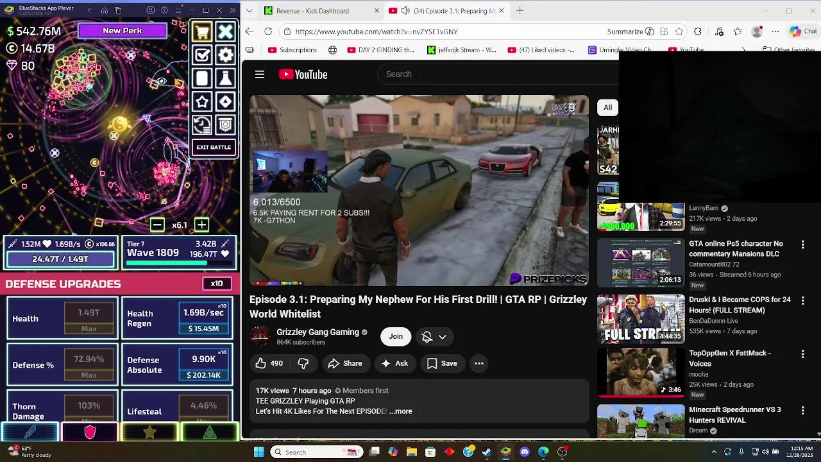The width and height of the screenshot is (821, 462).
Task: Select the Defense % upgrade card
Action: click(62, 364)
